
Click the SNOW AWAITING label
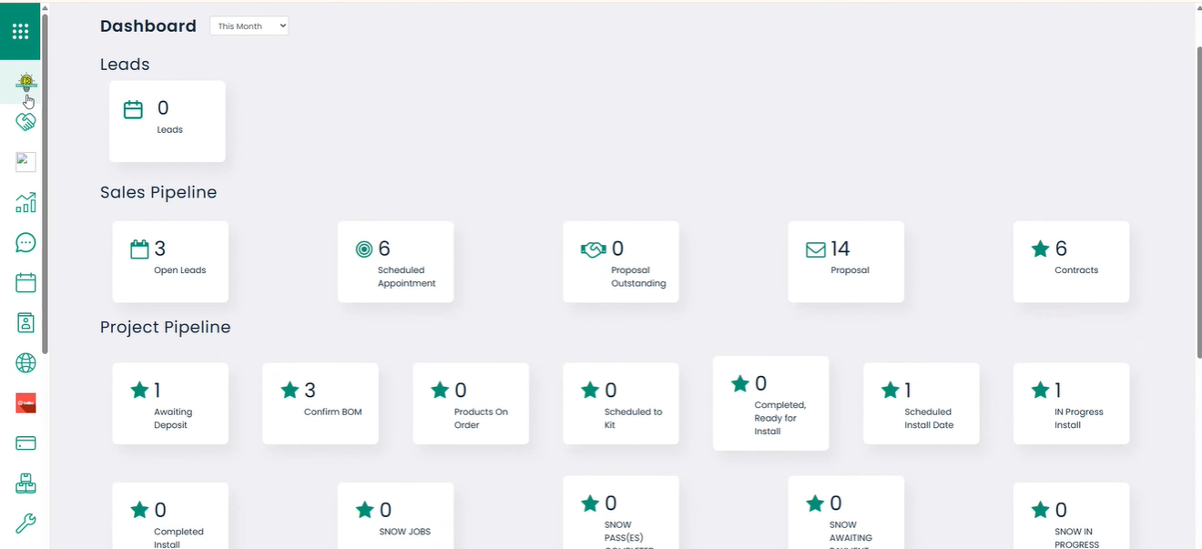(x=851, y=536)
